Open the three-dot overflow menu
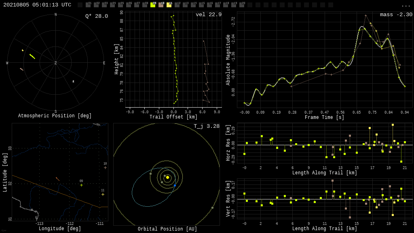 [406, 5]
